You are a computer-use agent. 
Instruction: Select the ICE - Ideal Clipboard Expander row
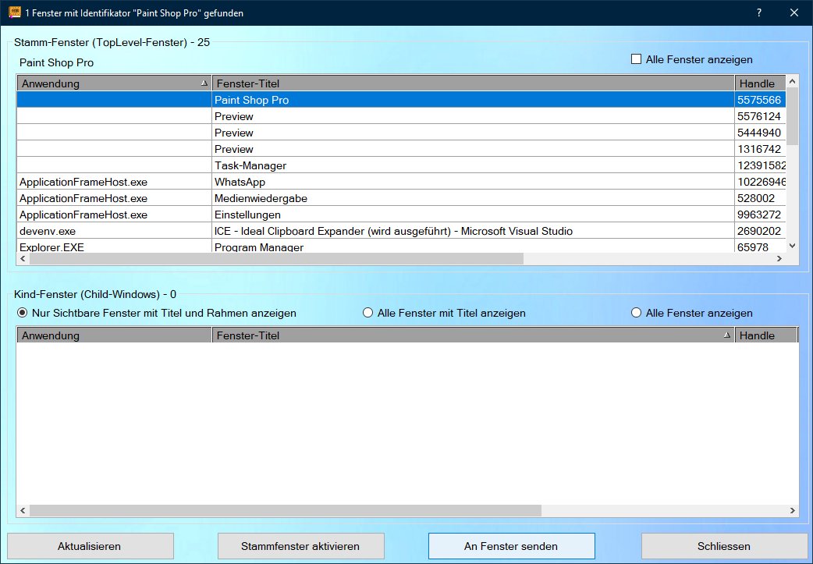[x=401, y=231]
